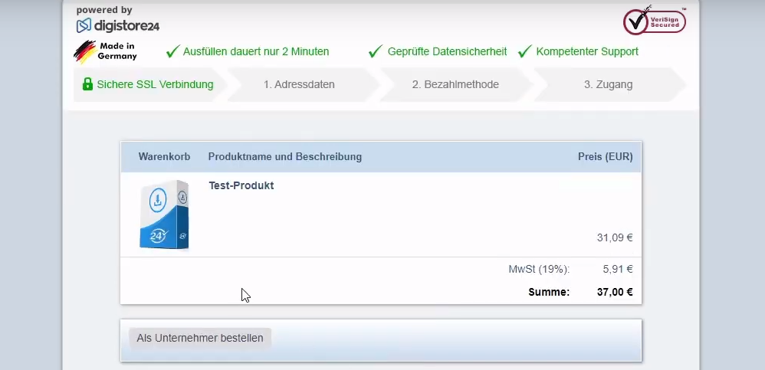Click the checkmark beside Geprüfte Datensicherheit
Viewport: 765px width, 370px height.
tap(375, 51)
